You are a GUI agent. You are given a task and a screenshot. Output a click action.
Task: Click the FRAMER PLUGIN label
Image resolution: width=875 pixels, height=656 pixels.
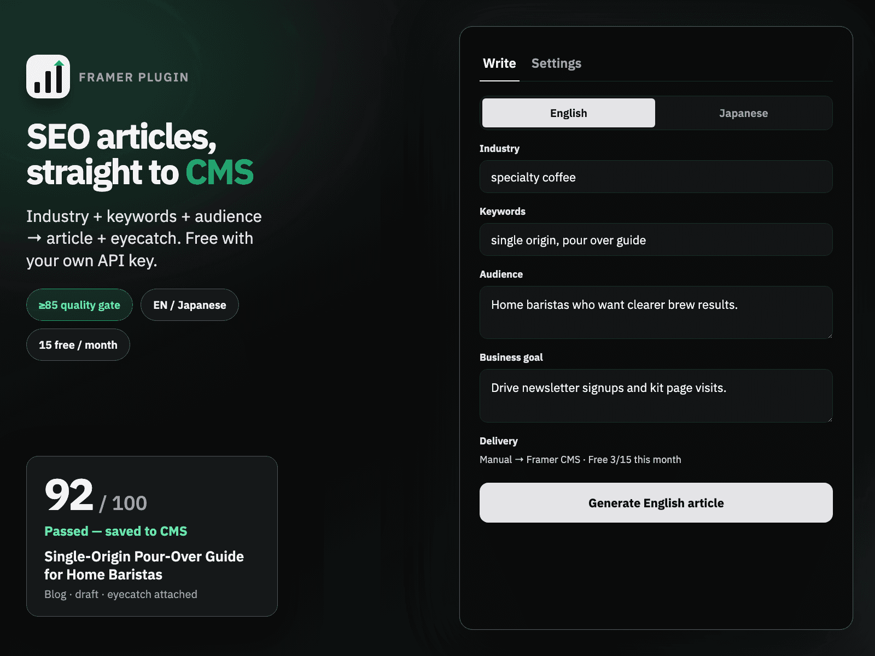(x=134, y=77)
